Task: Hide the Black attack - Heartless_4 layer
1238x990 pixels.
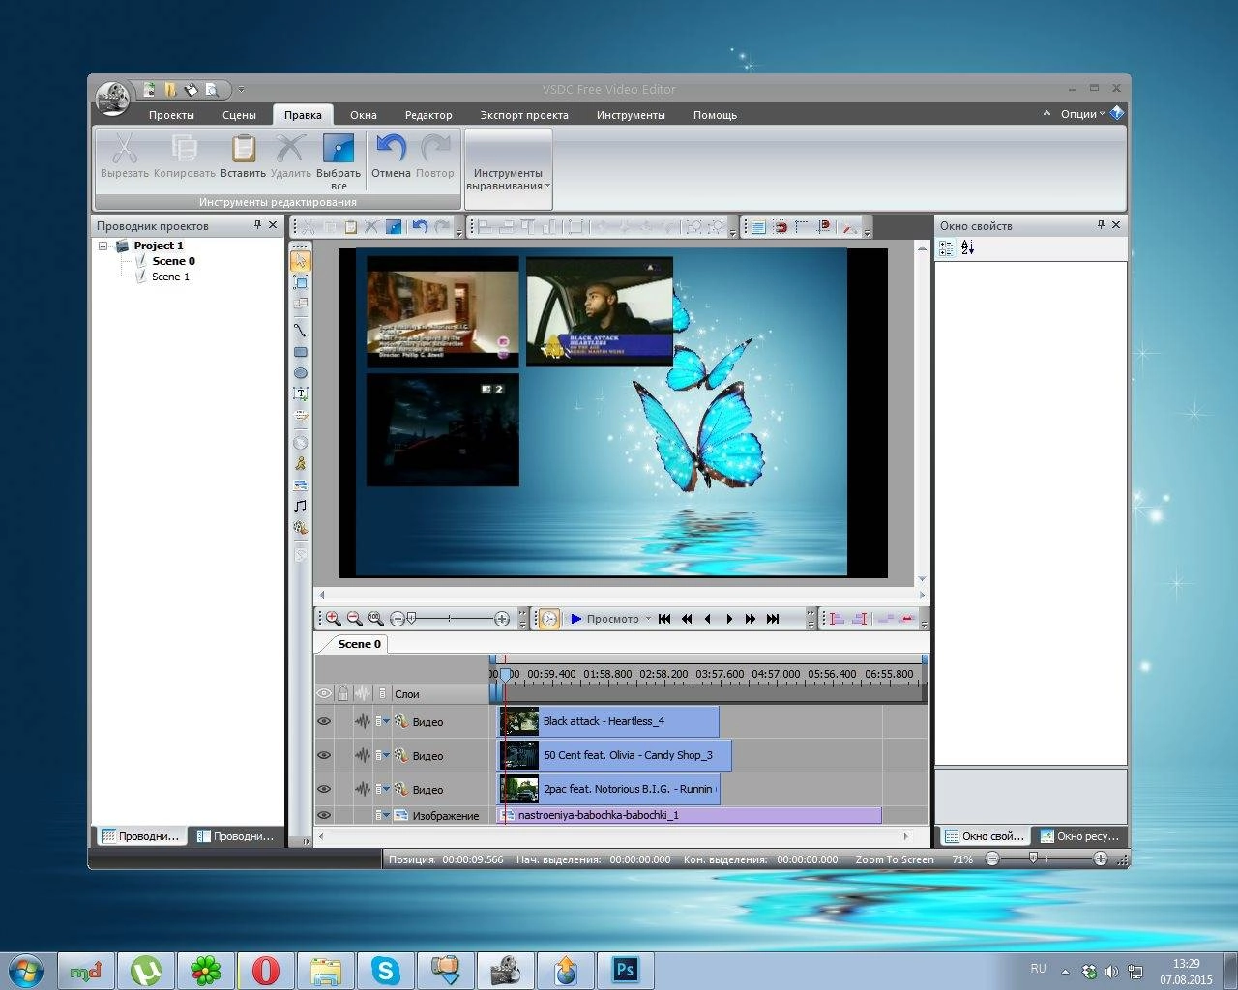Action: (x=324, y=721)
